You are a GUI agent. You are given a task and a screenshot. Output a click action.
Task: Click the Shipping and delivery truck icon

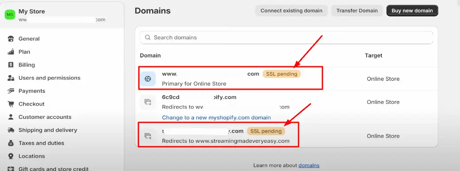coord(11,130)
